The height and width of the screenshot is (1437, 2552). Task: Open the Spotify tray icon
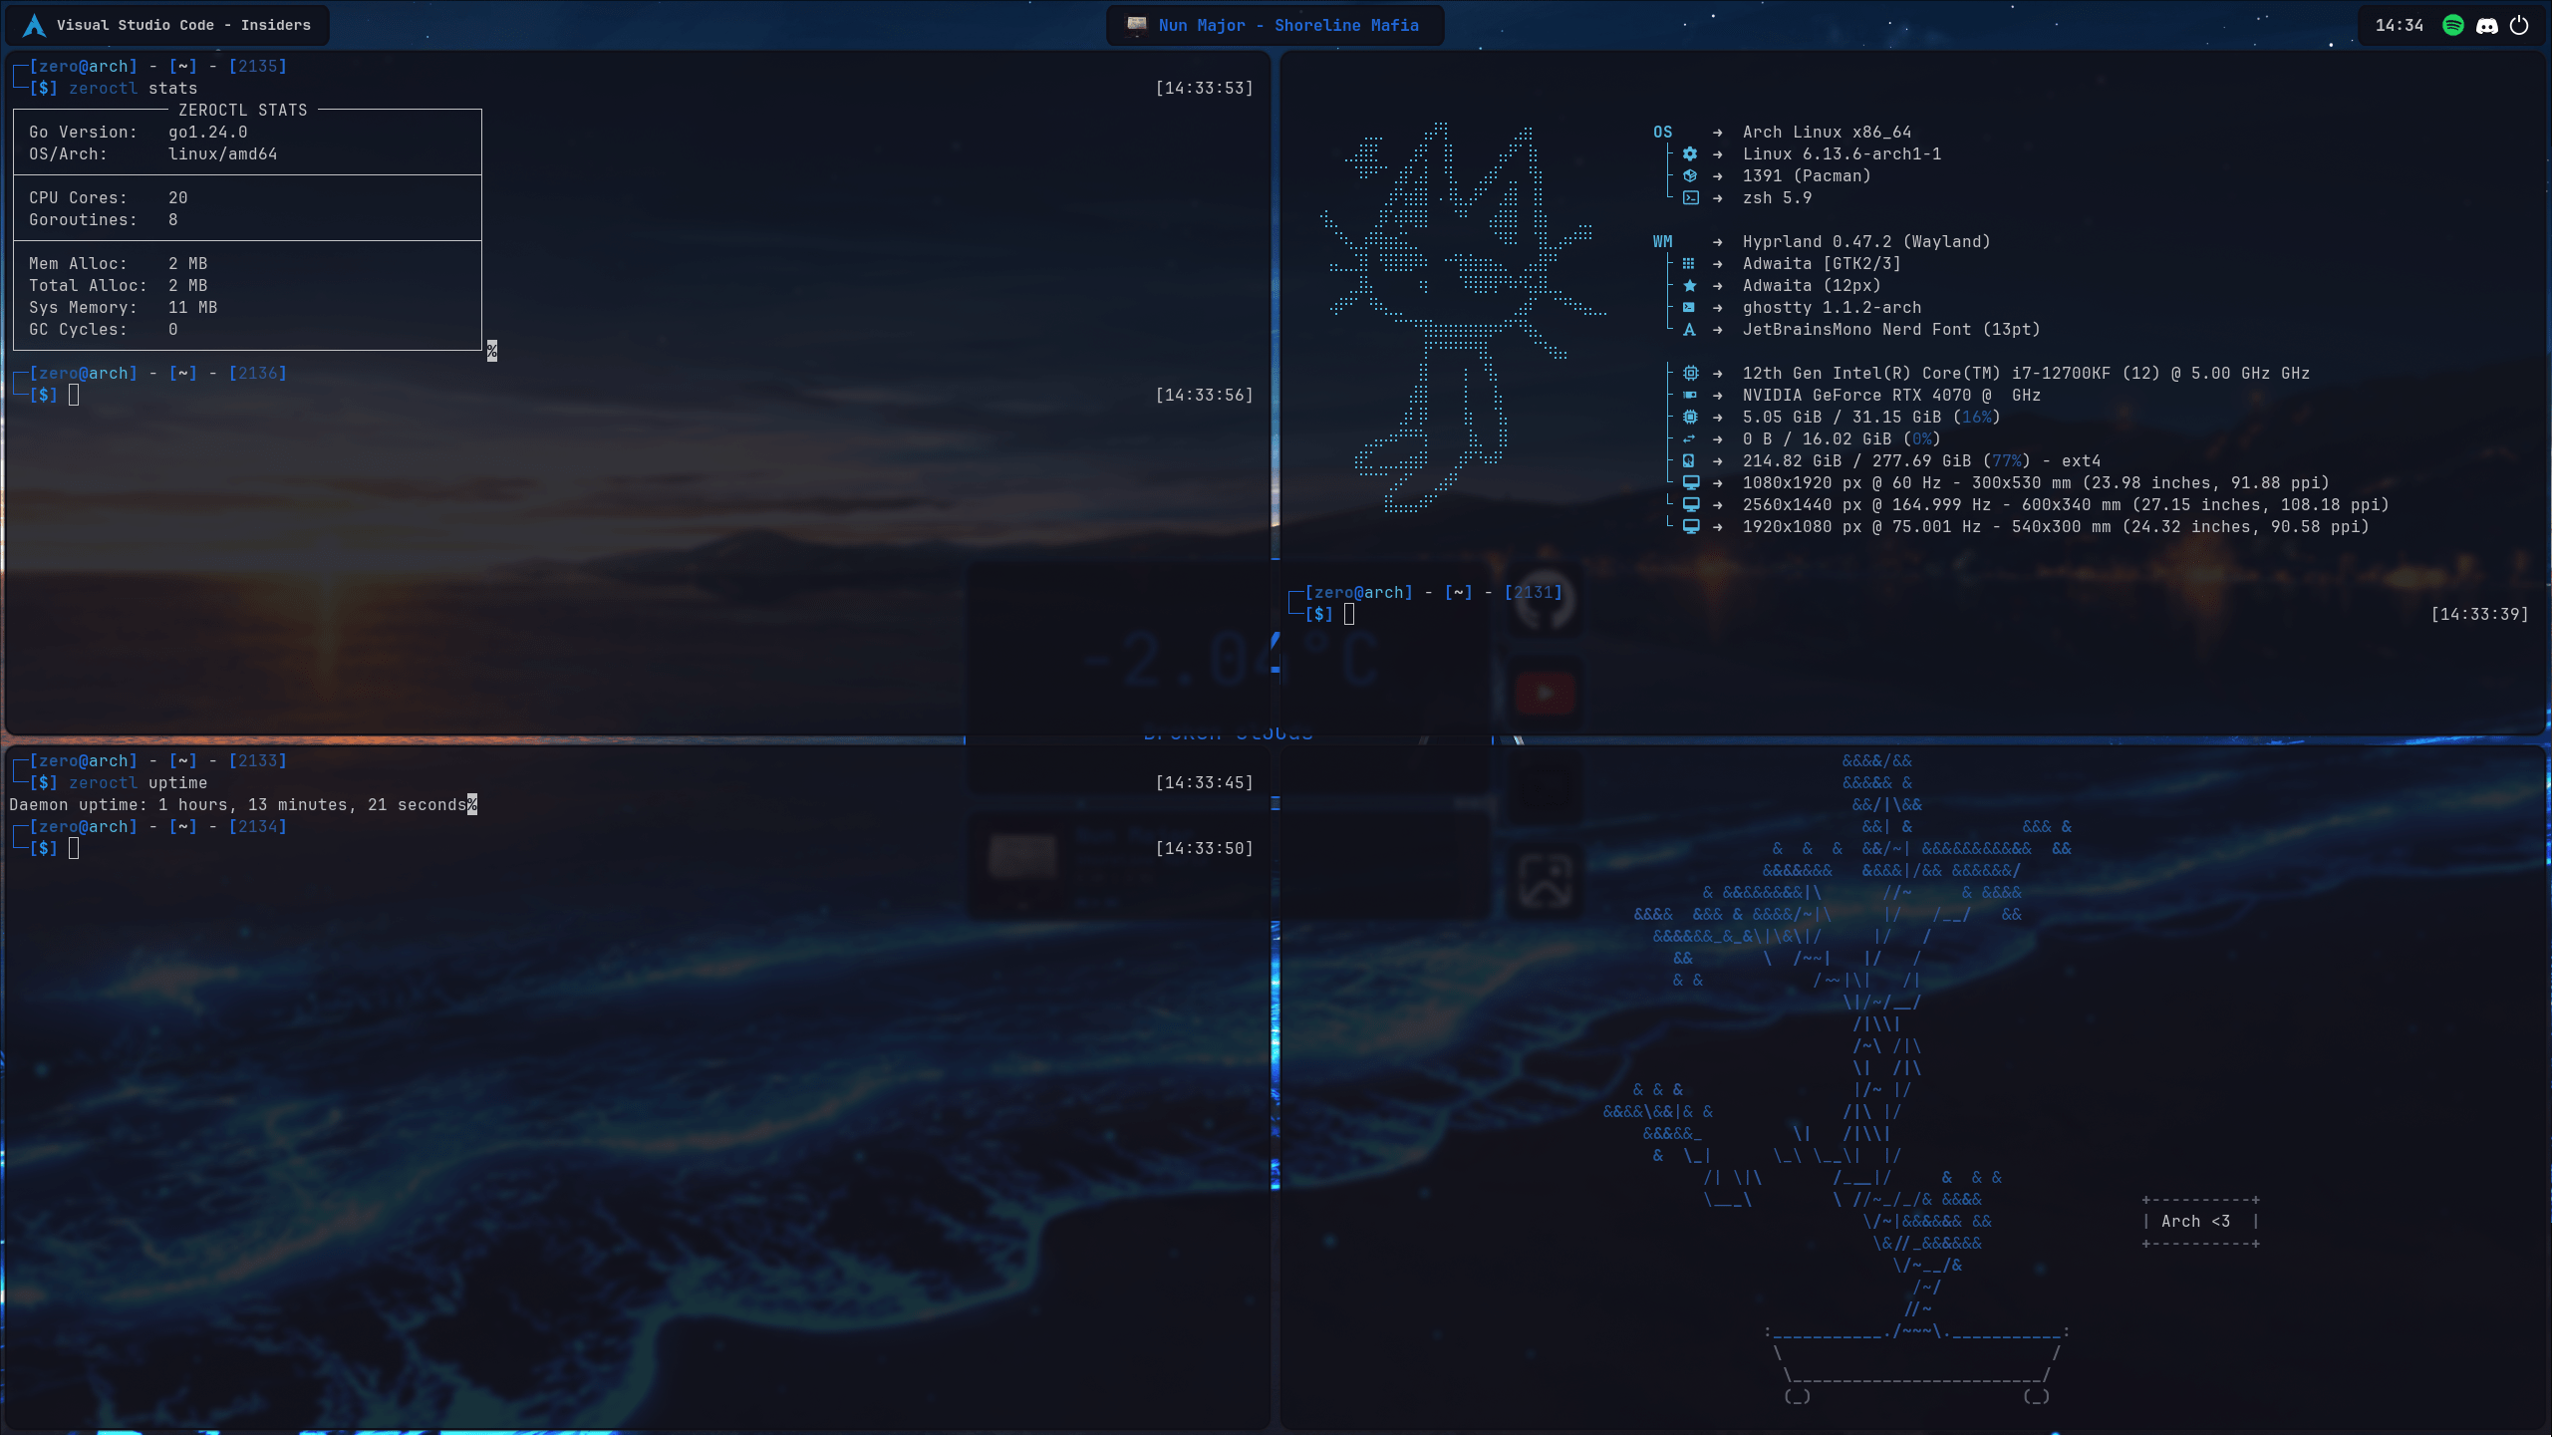pos(2453,25)
